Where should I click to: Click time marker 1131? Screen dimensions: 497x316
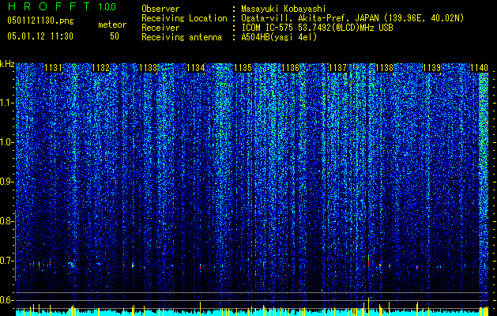coord(53,68)
